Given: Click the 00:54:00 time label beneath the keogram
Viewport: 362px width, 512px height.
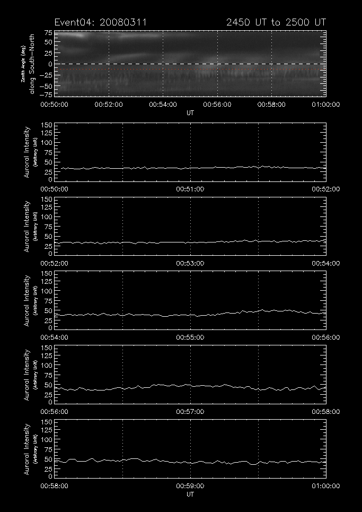Looking at the screenshot, I should (163, 105).
